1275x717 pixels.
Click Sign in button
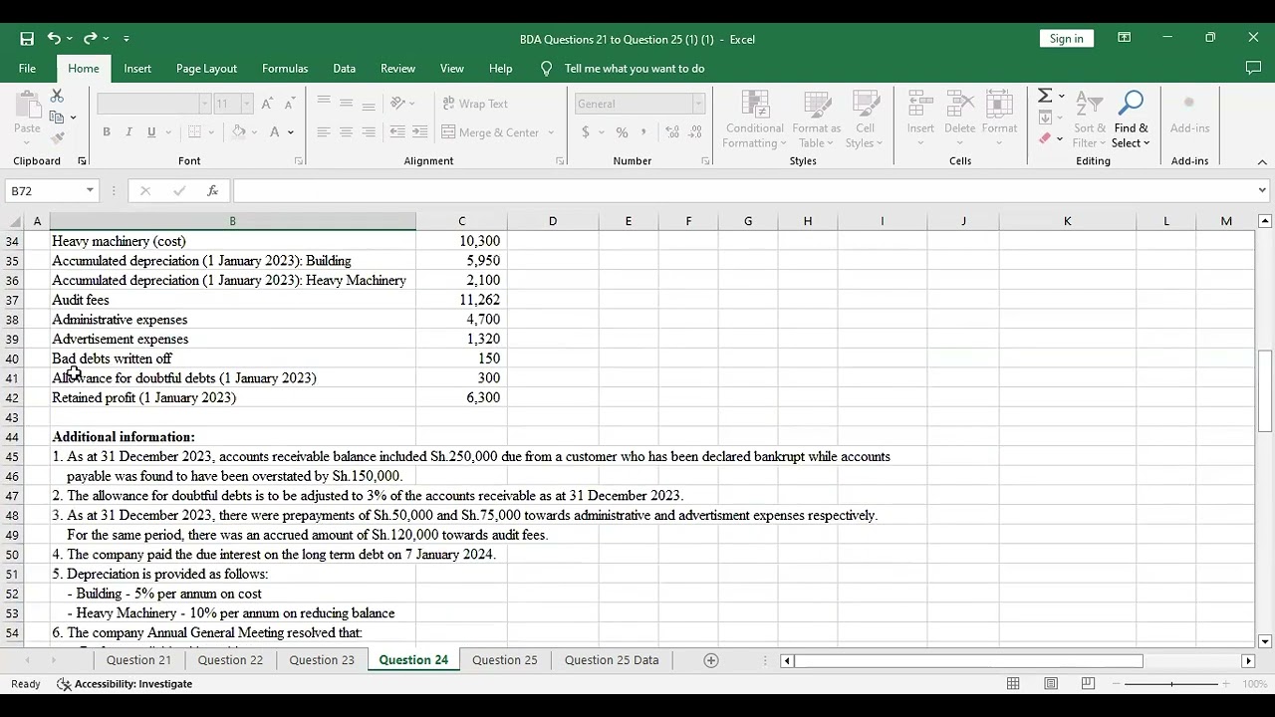(1066, 39)
